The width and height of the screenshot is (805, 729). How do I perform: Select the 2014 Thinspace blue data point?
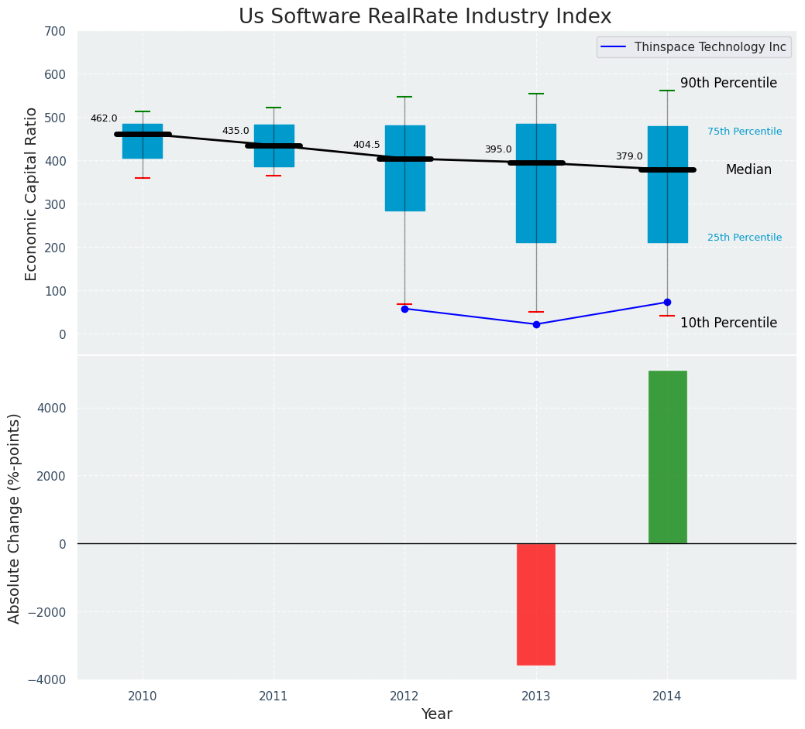667,303
